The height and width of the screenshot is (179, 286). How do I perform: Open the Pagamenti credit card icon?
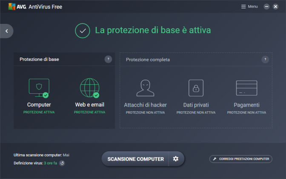click(246, 88)
